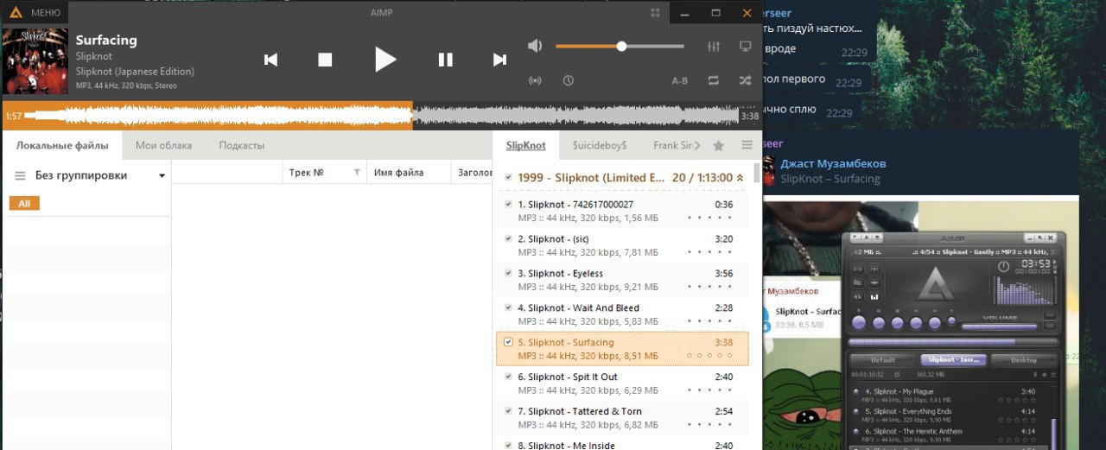
Task: Click the 3:38 total duration label
Action: [x=750, y=116]
